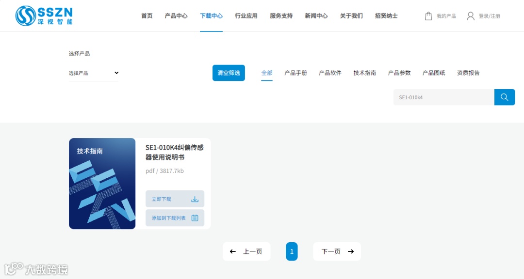The image size is (524, 279).
Task: Click 我的产品 link
Action: click(446, 16)
